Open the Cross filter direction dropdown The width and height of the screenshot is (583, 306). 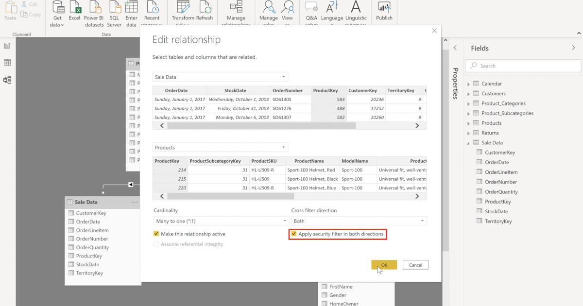pyautogui.click(x=422, y=221)
